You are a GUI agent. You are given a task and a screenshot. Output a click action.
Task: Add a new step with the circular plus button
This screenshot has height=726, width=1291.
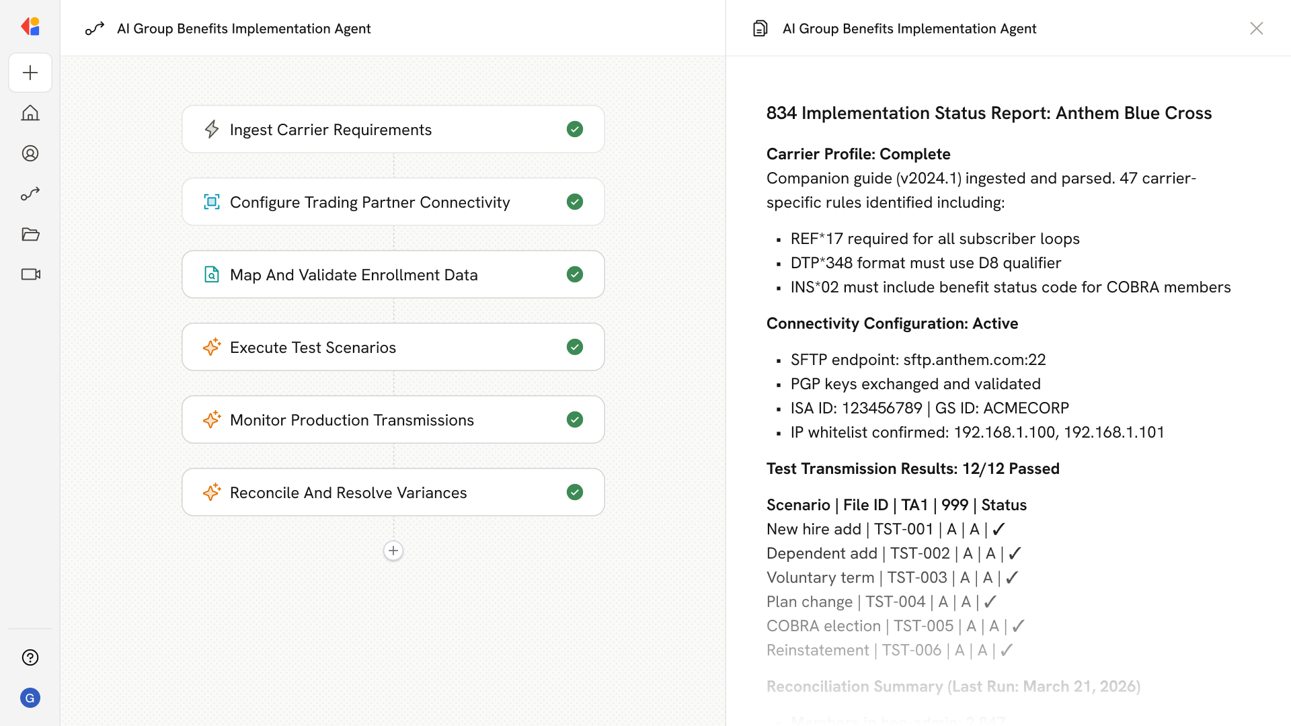[393, 551]
